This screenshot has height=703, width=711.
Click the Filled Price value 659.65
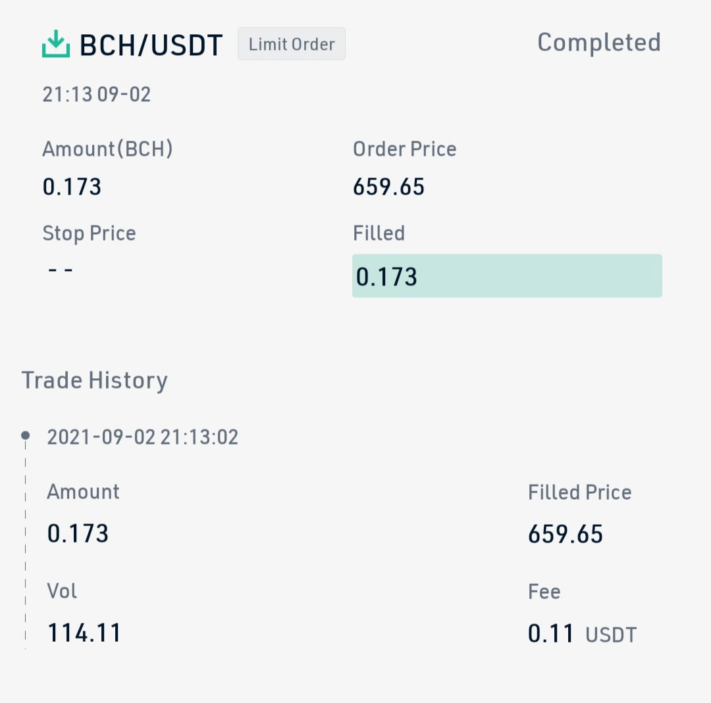(566, 534)
